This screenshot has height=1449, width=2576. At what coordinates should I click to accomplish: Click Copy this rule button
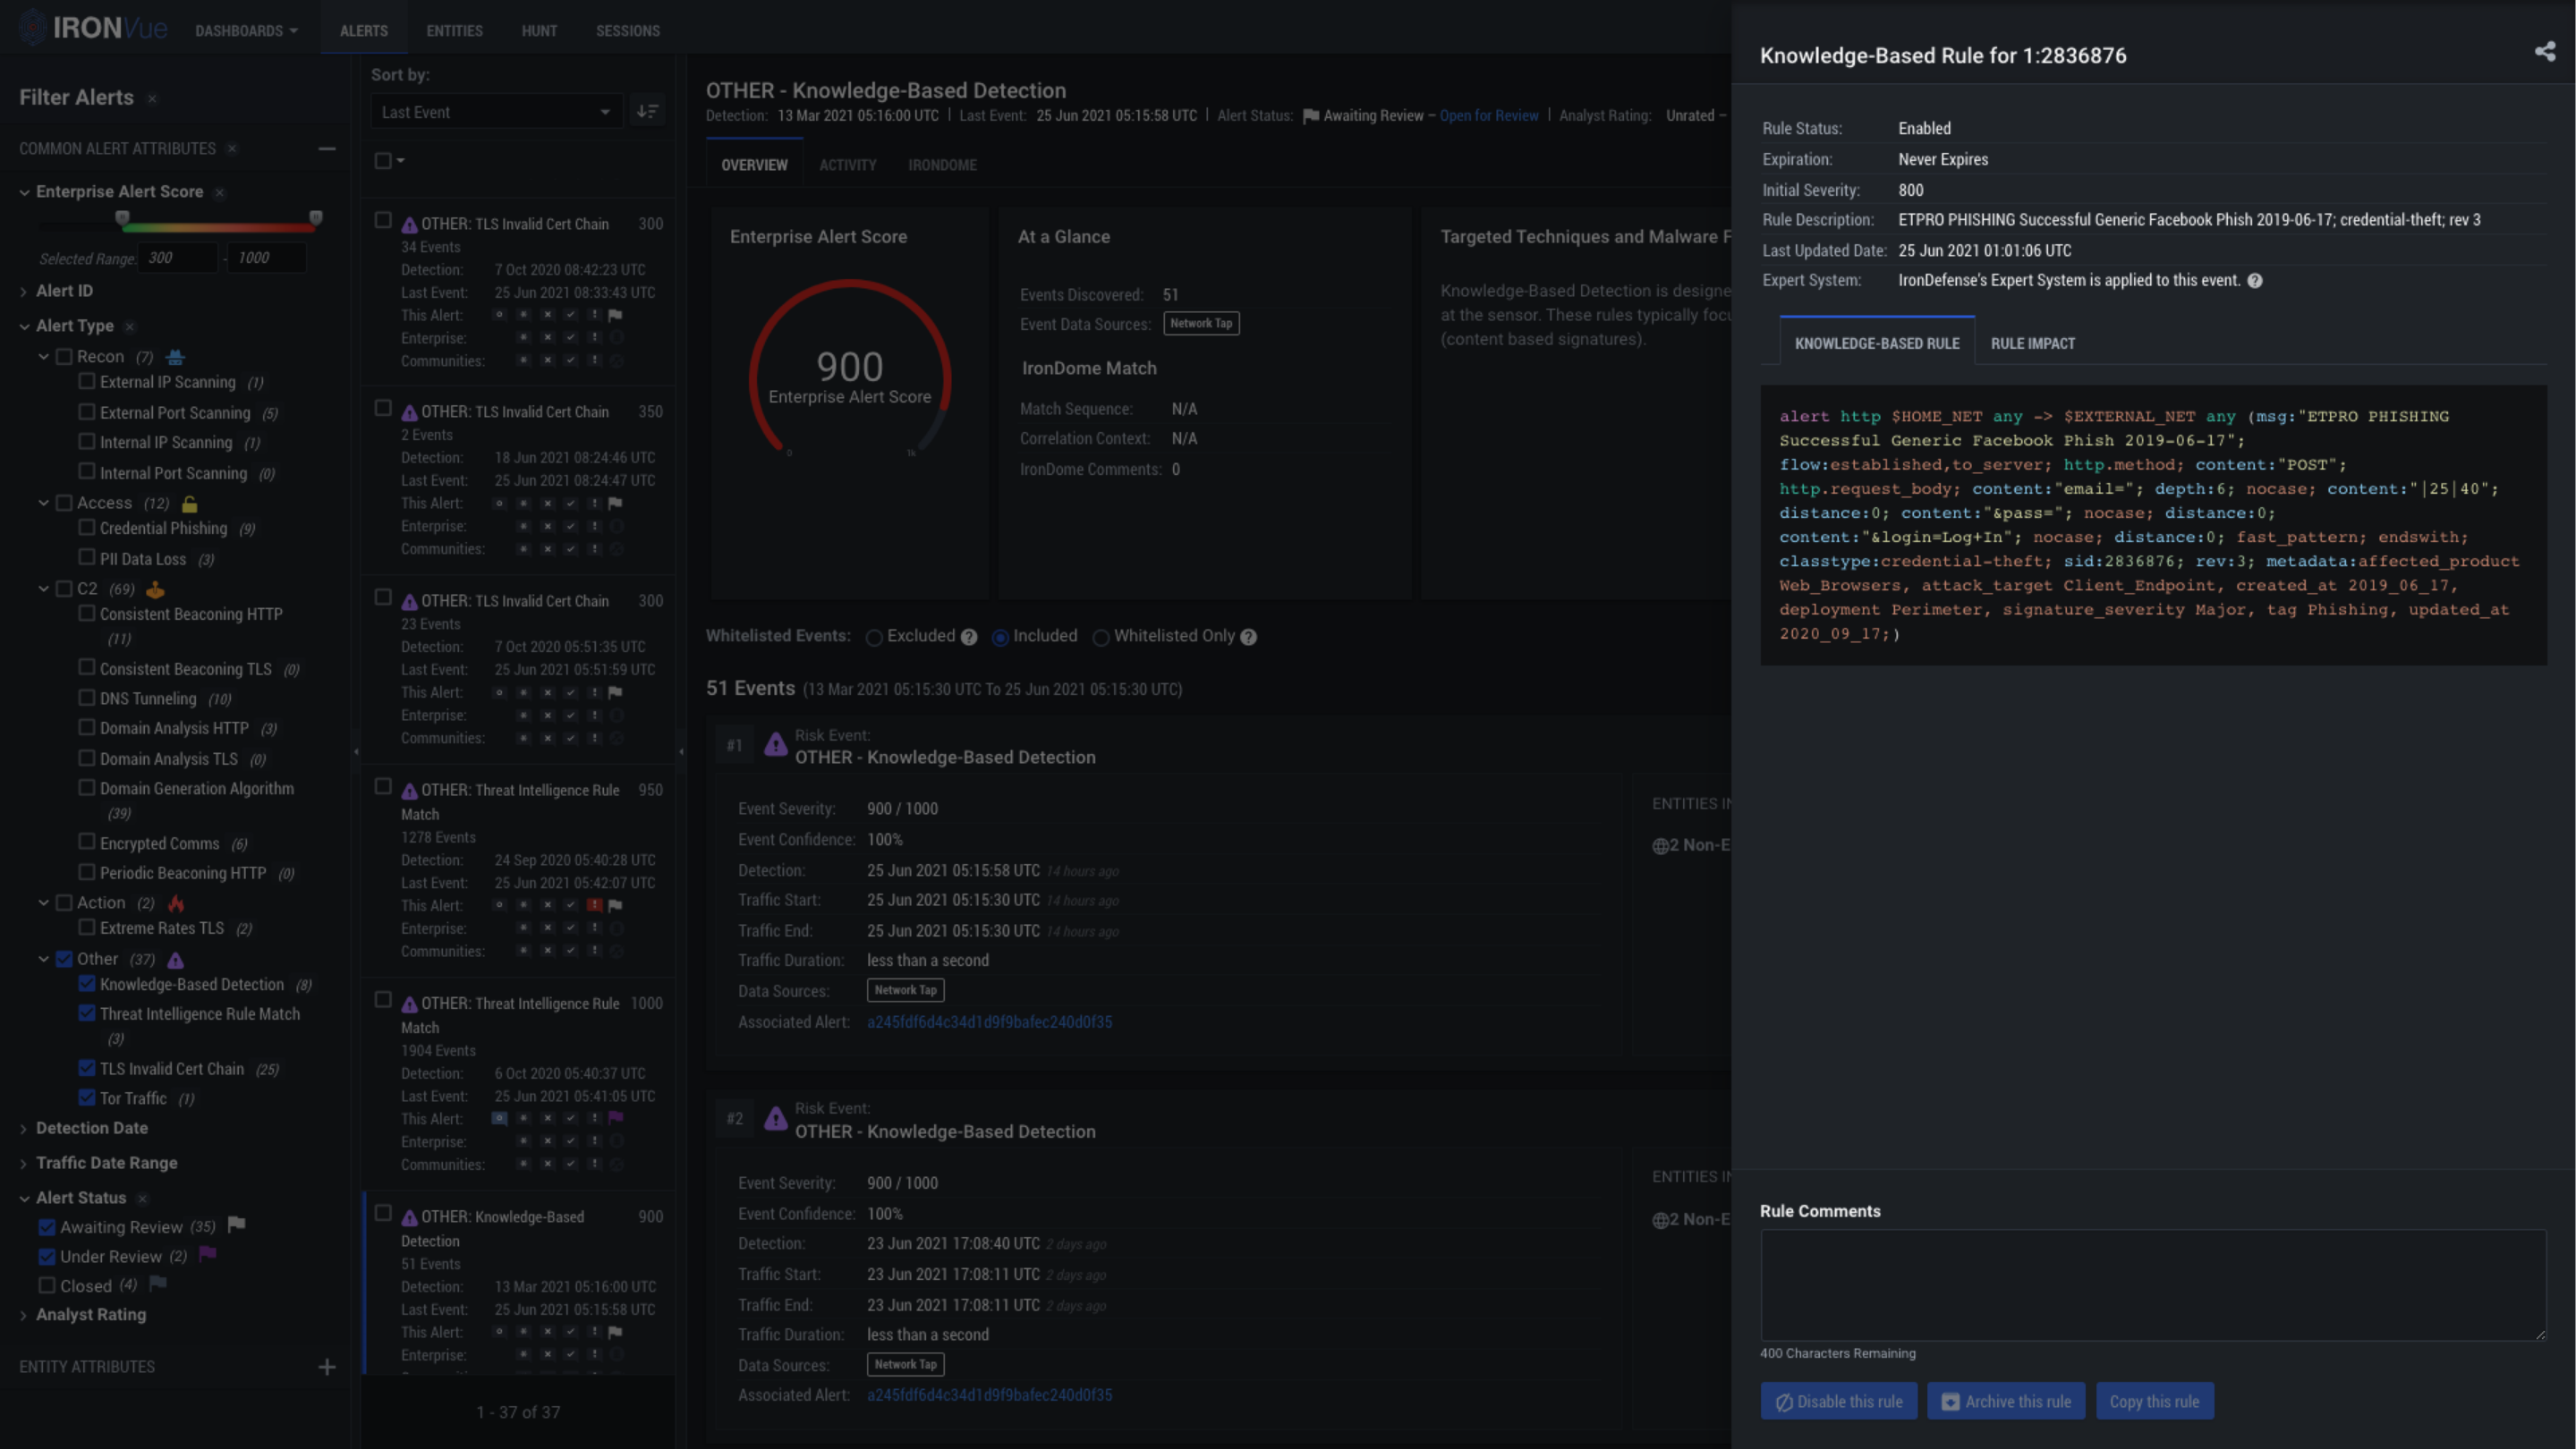pos(2154,1401)
